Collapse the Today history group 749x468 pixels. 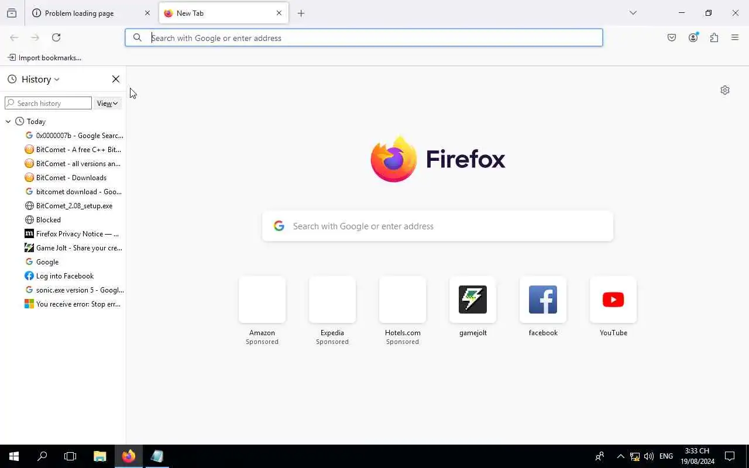click(8, 122)
